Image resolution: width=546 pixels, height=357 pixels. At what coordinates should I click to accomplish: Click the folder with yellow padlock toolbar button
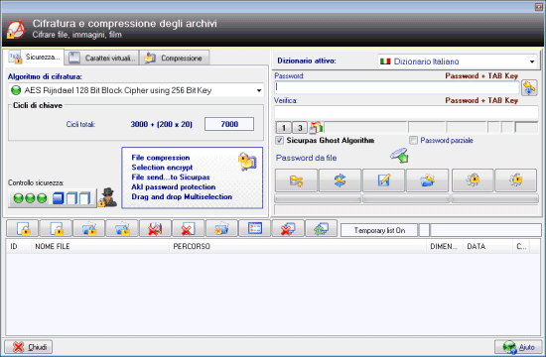[x=122, y=229]
